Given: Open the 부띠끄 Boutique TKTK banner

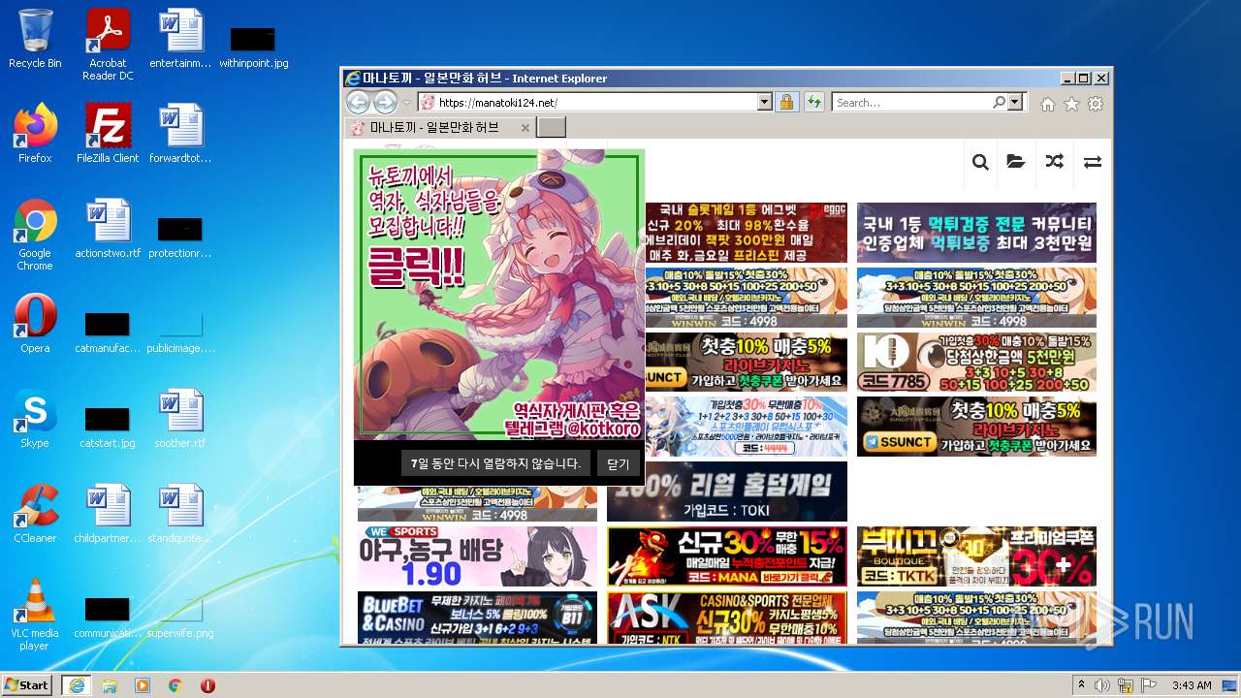Looking at the screenshot, I should [976, 555].
